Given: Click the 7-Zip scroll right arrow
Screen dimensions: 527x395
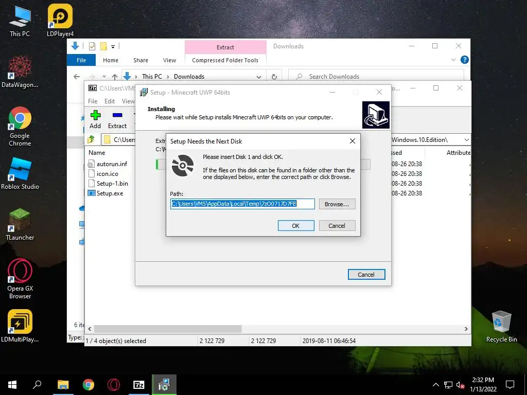Looking at the screenshot, I should pyautogui.click(x=466, y=329).
